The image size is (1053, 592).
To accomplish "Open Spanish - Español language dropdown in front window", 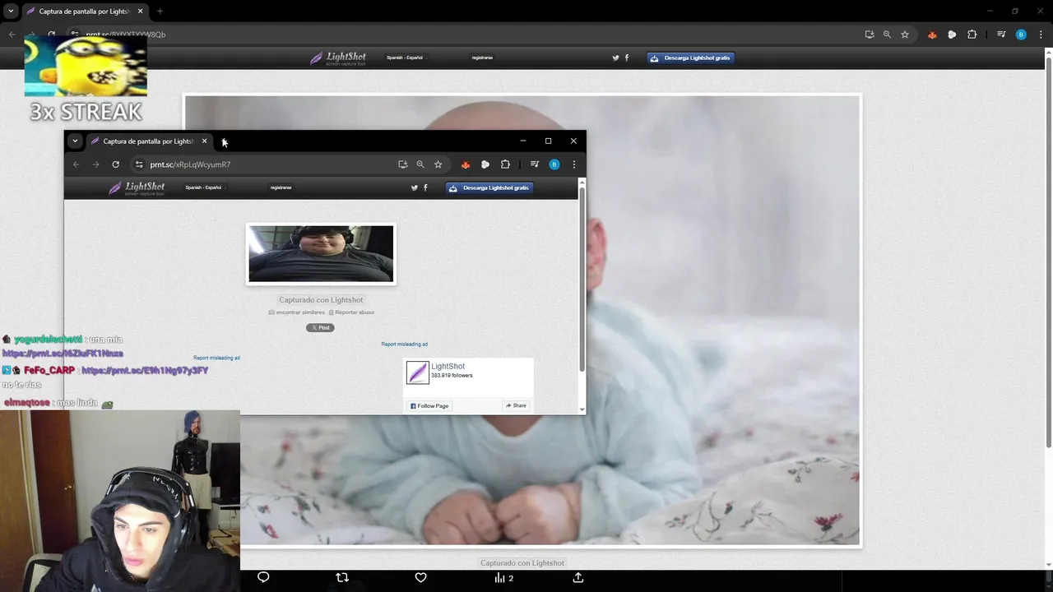I will (204, 187).
